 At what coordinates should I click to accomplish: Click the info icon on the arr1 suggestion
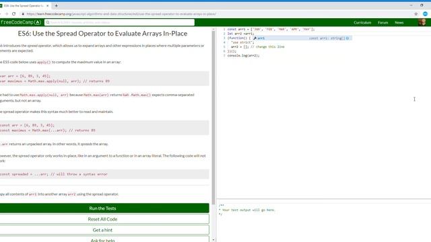point(347,38)
